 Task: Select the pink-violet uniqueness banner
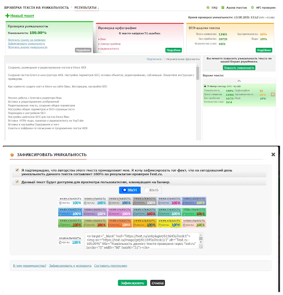120,212
